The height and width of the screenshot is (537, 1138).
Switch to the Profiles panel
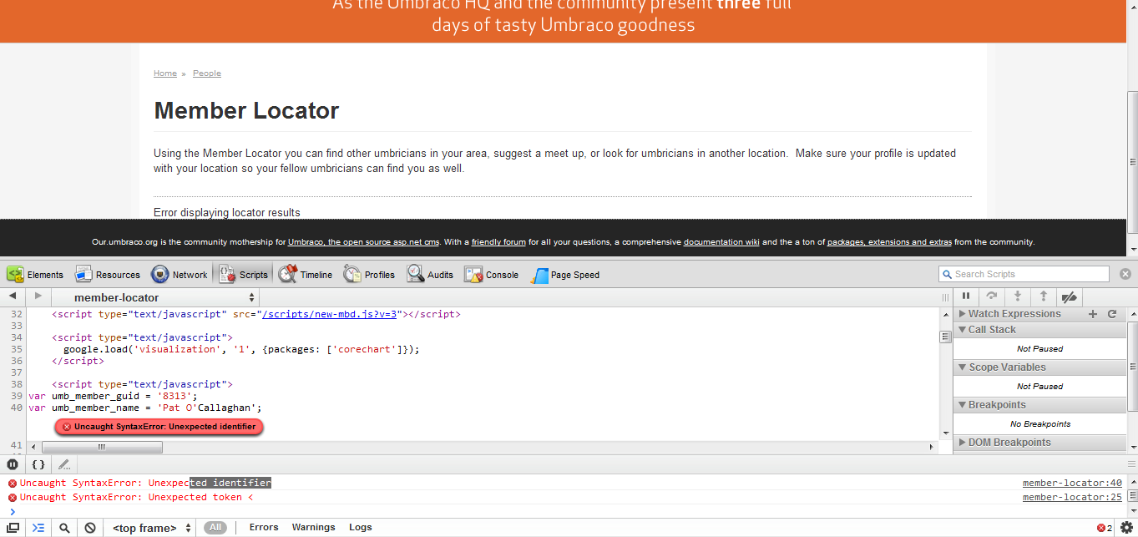(x=369, y=275)
